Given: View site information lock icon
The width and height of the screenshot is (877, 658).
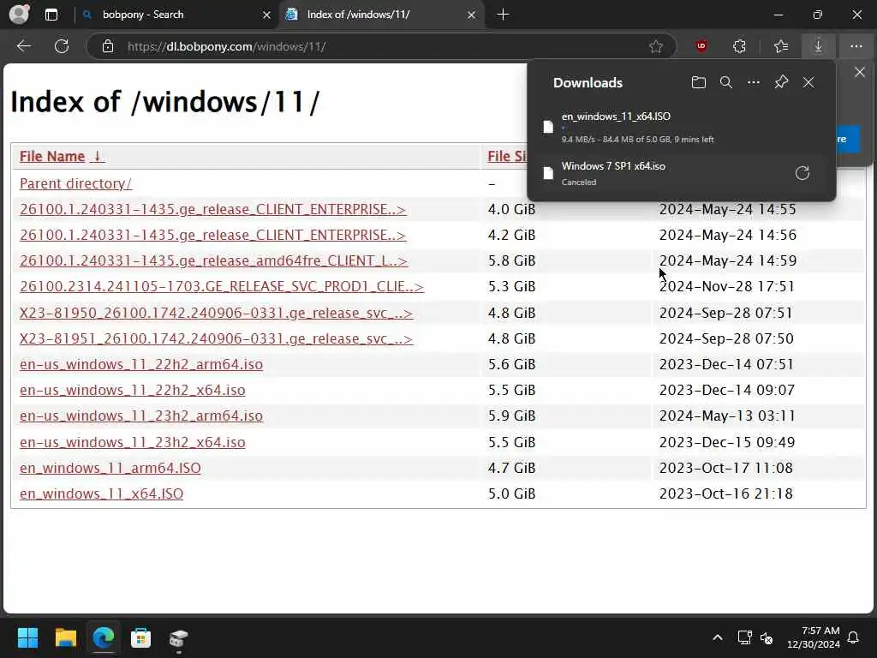Looking at the screenshot, I should tap(108, 46).
